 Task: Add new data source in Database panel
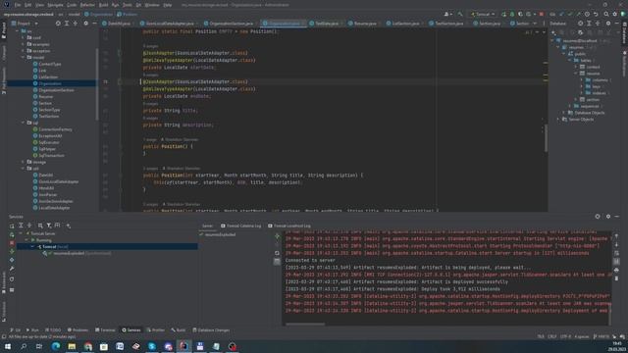coord(553,32)
